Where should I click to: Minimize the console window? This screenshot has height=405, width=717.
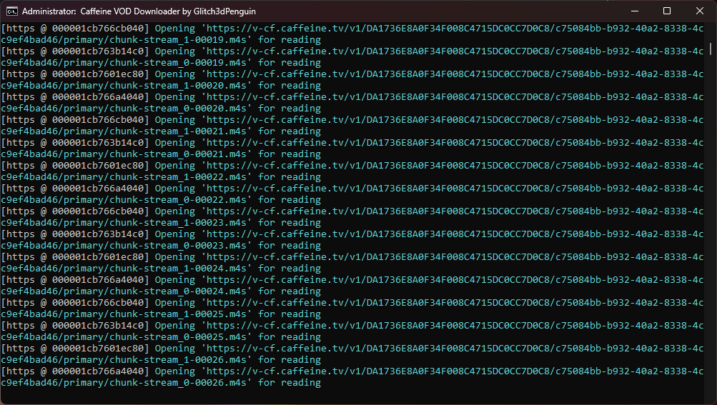(x=634, y=11)
